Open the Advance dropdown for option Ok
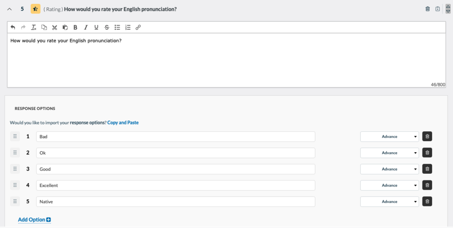453x228 pixels. [x=389, y=153]
